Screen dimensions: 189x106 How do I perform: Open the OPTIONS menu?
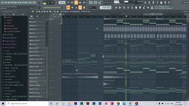point(25,2)
